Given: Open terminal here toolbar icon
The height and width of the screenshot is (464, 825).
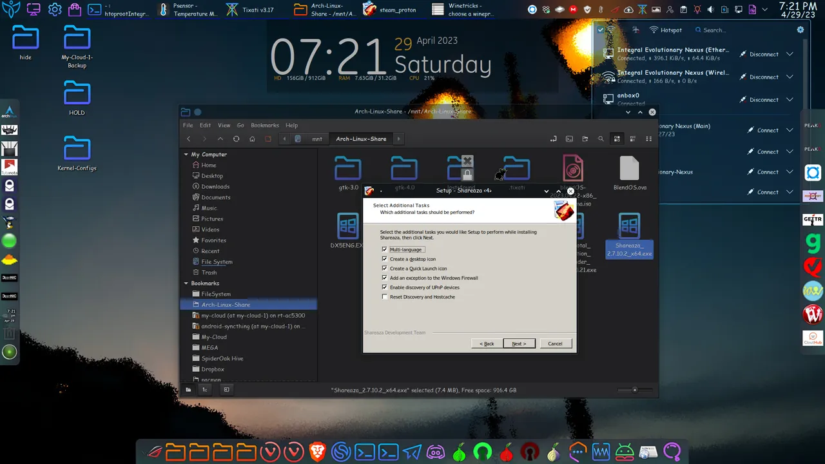Looking at the screenshot, I should [x=569, y=139].
